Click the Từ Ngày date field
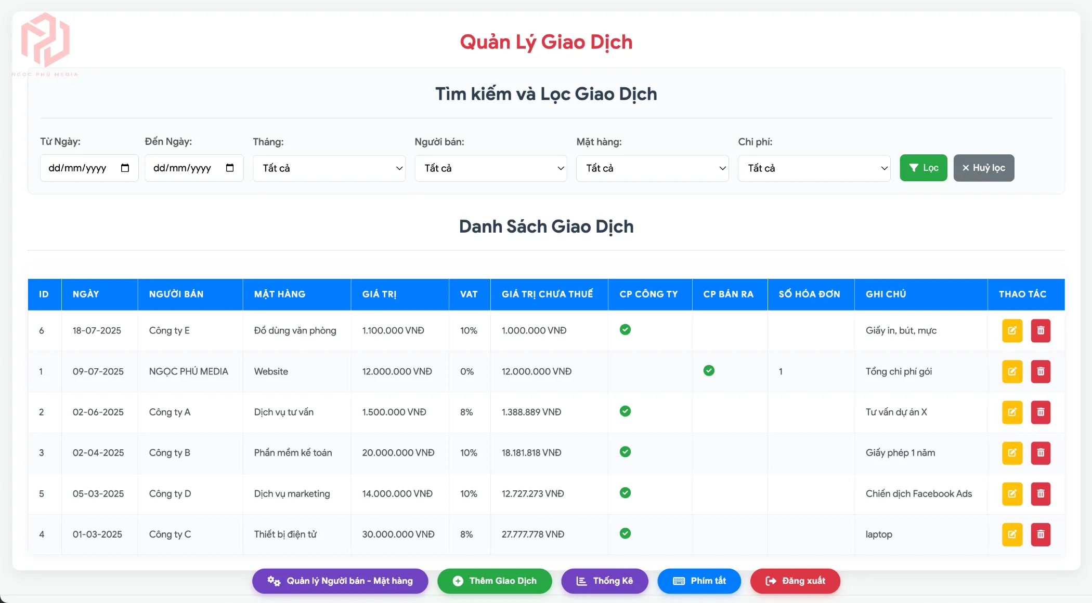This screenshot has width=1092, height=603. pos(89,168)
